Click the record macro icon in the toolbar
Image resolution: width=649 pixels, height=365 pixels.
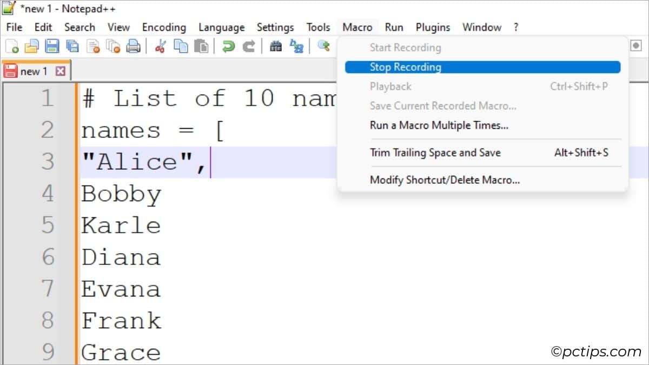point(636,47)
